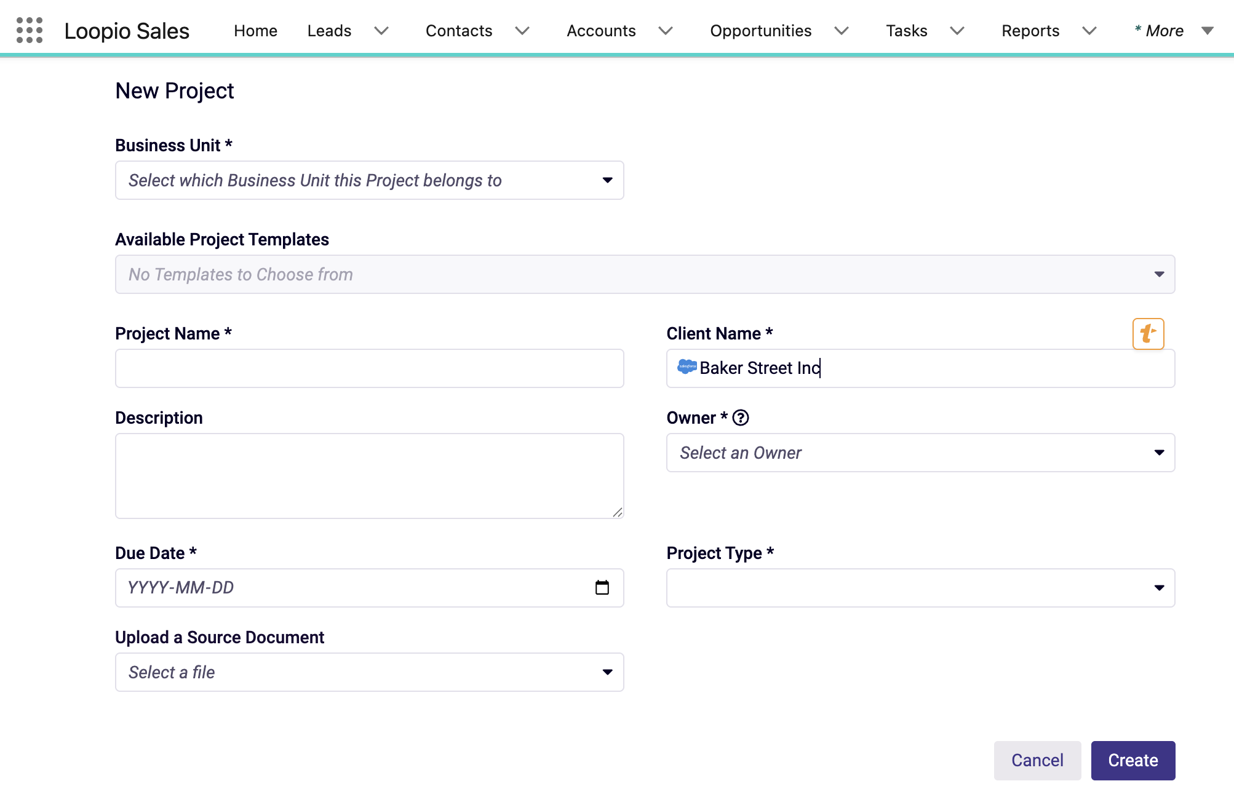Open the Select a file dropdown
Viewport: 1234px width, 797px height.
[x=370, y=672]
